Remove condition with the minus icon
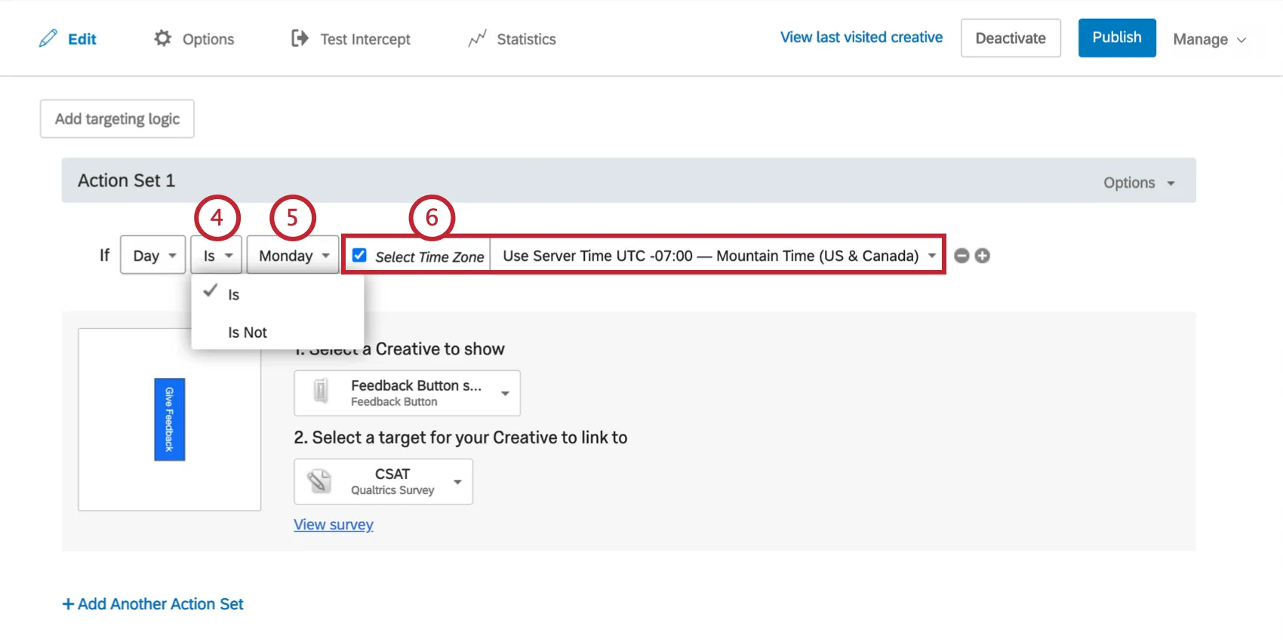The height and width of the screenshot is (641, 1283). click(x=961, y=256)
